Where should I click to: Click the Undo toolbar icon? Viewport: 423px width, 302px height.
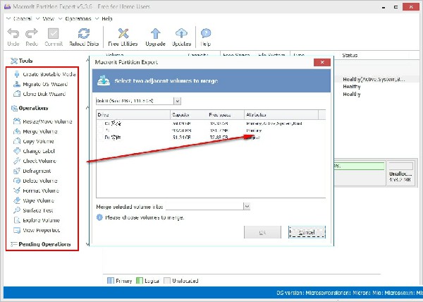13,35
